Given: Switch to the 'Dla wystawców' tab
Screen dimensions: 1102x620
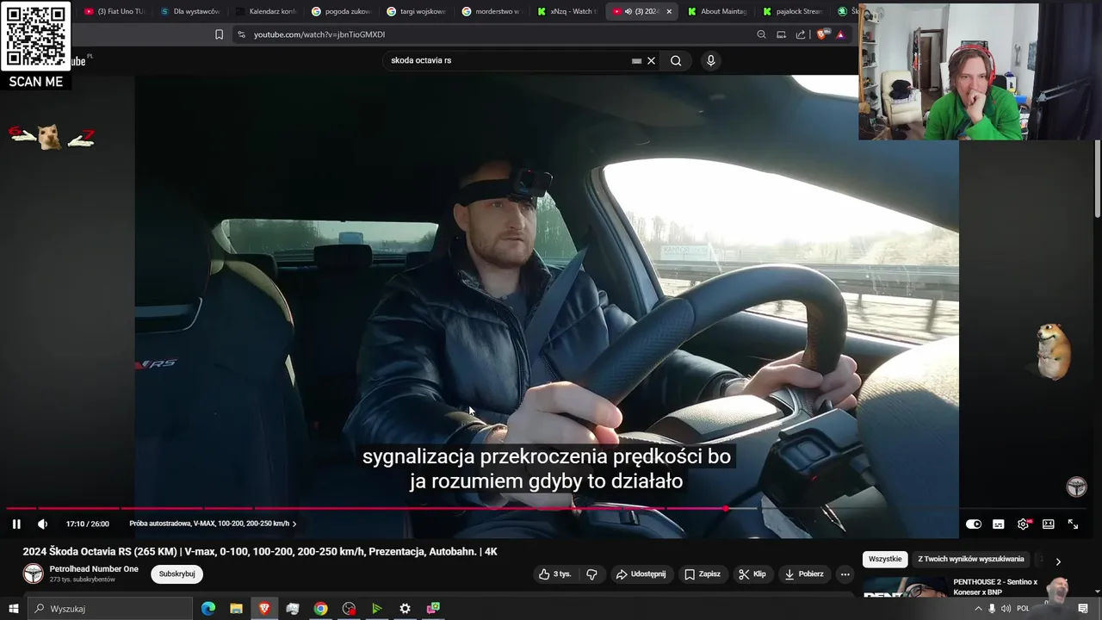Looking at the screenshot, I should (x=189, y=11).
